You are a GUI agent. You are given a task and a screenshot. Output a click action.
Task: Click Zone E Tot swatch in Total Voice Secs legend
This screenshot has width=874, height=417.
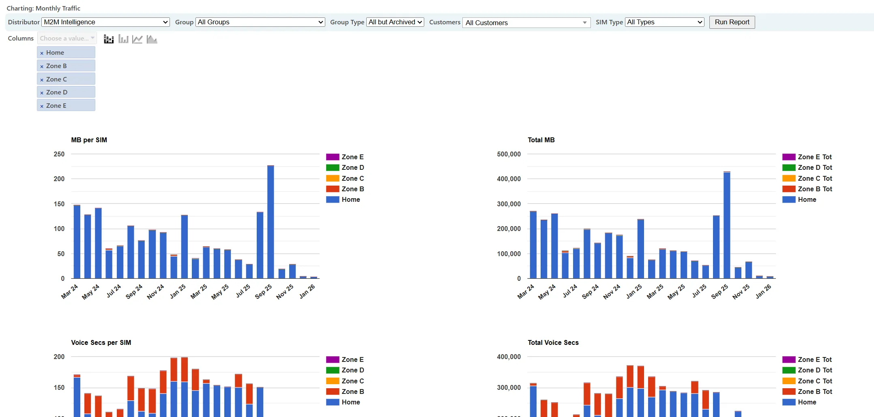[789, 359]
